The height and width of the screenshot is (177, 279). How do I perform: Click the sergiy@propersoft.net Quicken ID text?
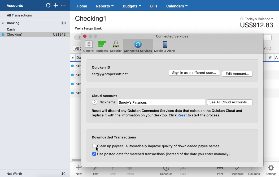click(x=110, y=74)
